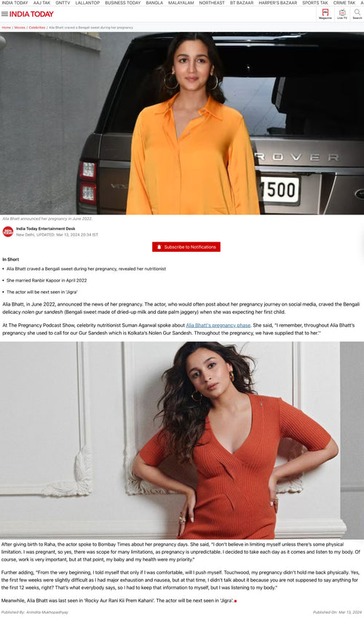
Task: Click photo of Alia in rust knit dress
Action: (x=182, y=440)
